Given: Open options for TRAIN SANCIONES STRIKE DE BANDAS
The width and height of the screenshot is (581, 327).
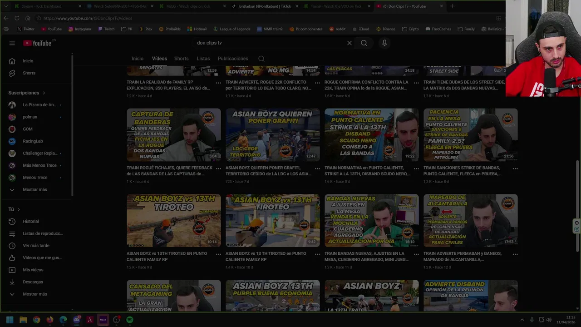Looking at the screenshot, I should pyautogui.click(x=515, y=168).
